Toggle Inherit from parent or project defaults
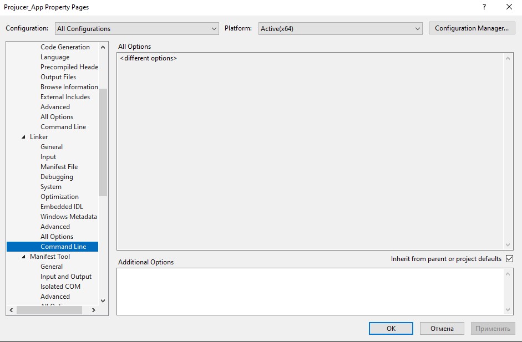Viewport: 522px width, 342px height. 509,258
